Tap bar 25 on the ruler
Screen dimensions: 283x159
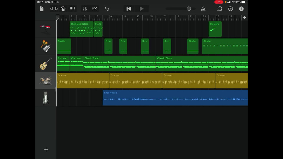coord(218,16)
